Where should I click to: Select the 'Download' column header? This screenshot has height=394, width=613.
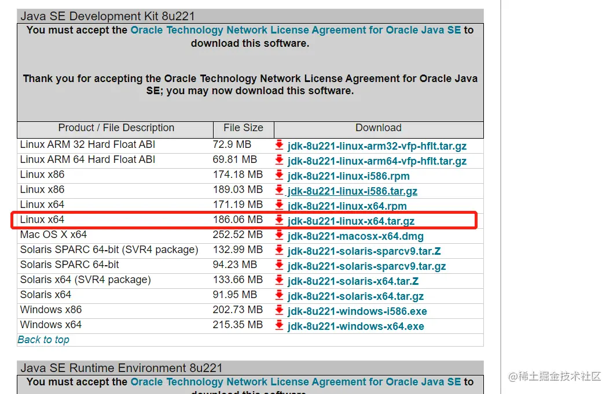tap(379, 128)
